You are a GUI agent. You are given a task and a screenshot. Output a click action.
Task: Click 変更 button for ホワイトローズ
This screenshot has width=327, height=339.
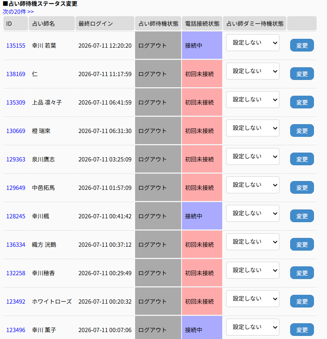302,301
